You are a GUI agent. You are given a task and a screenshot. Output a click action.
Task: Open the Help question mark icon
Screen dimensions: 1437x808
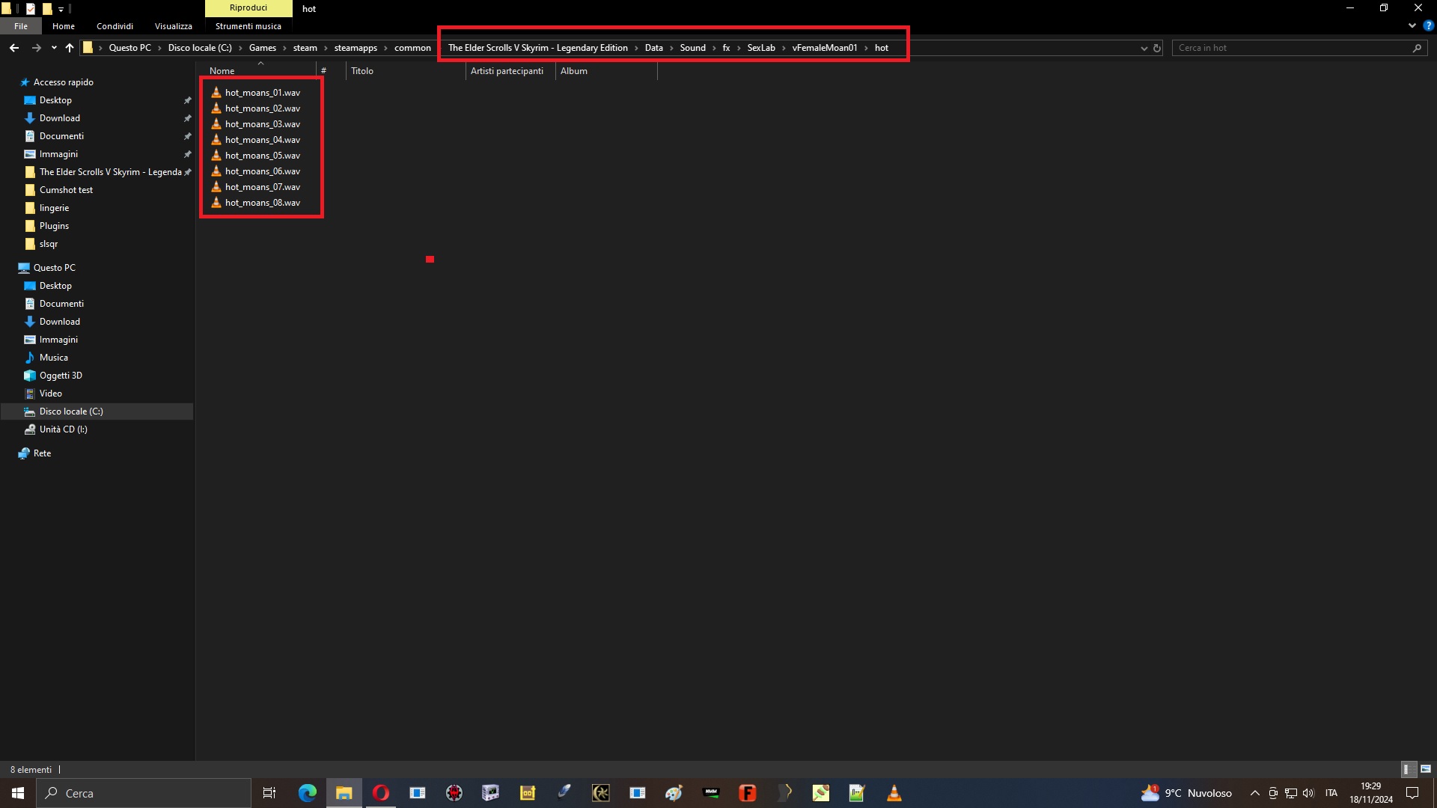pos(1428,25)
